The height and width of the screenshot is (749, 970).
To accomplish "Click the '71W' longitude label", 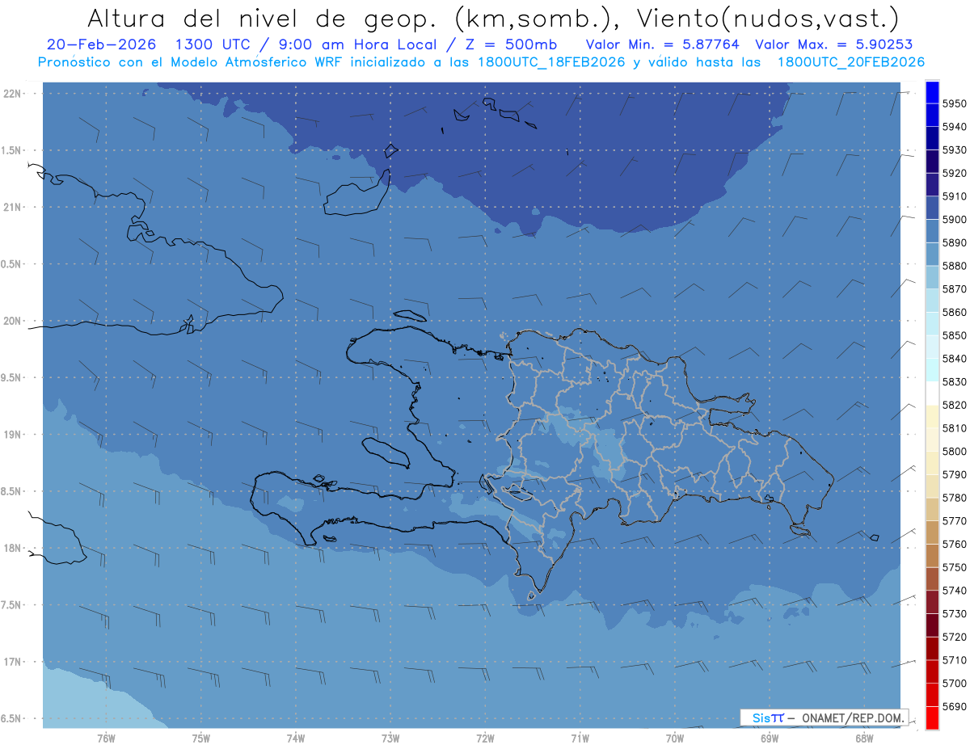I will coord(580,738).
